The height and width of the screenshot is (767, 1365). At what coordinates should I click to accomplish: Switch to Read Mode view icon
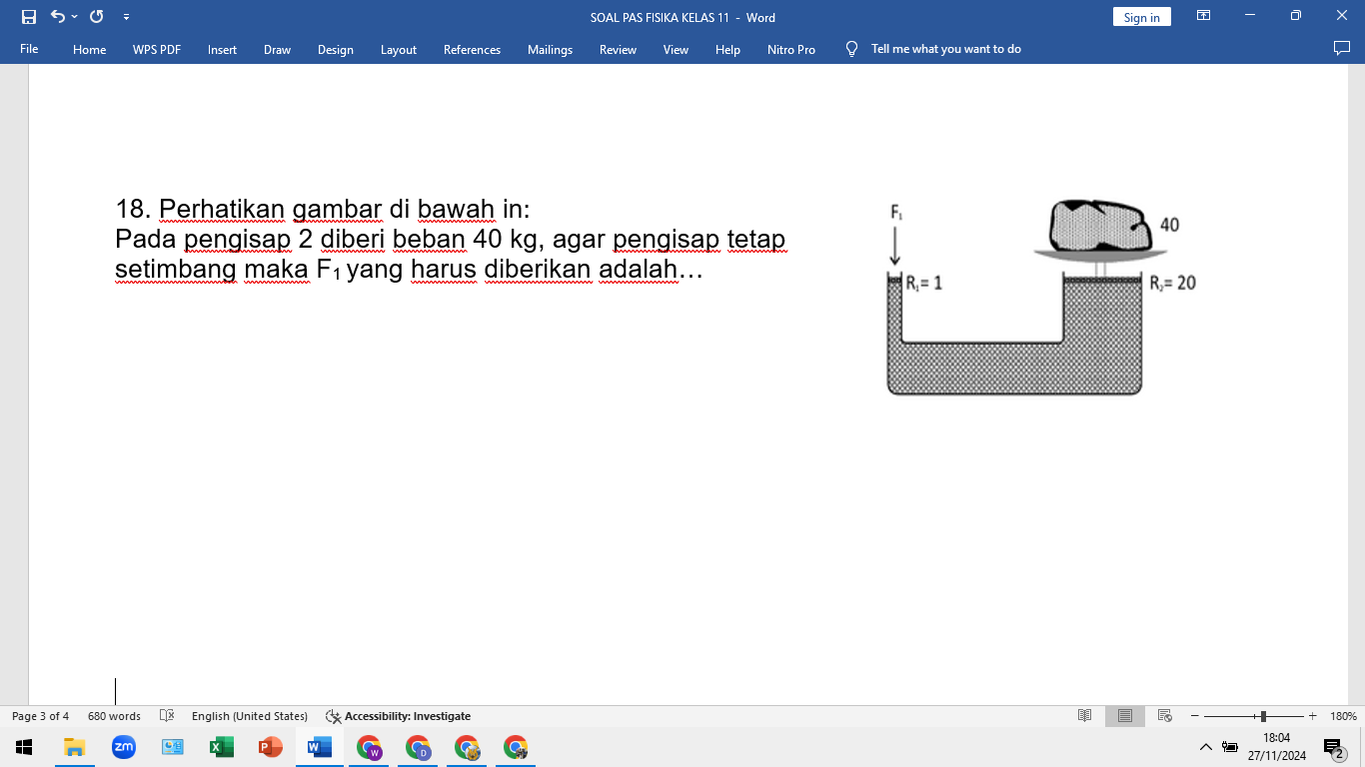[x=1084, y=716]
